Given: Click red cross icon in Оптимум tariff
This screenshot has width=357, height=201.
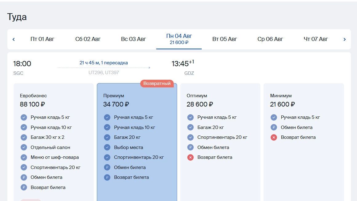Looking at the screenshot, I should (190, 157).
